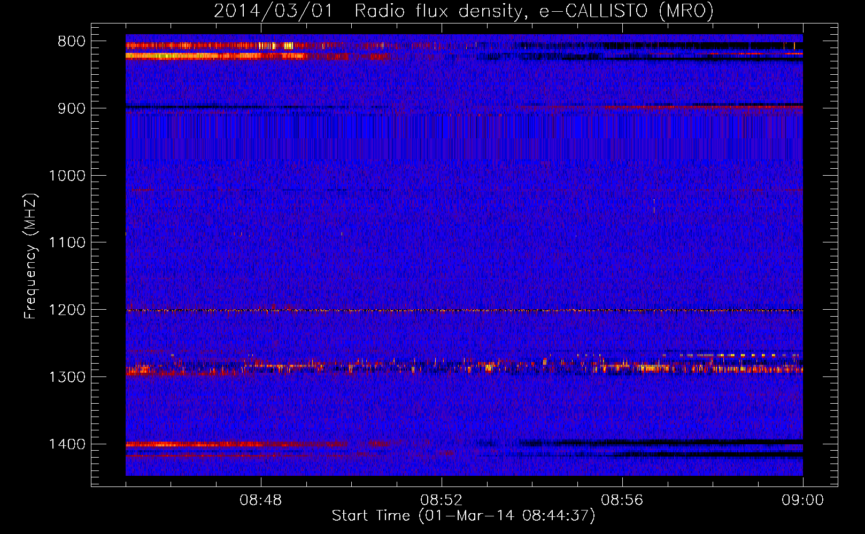This screenshot has height=534, width=865.
Task: Click the '08:52' time axis label
Action: click(x=442, y=500)
